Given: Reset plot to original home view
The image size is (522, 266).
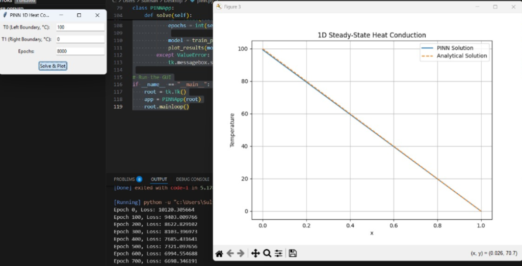Looking at the screenshot, I should click(x=219, y=253).
